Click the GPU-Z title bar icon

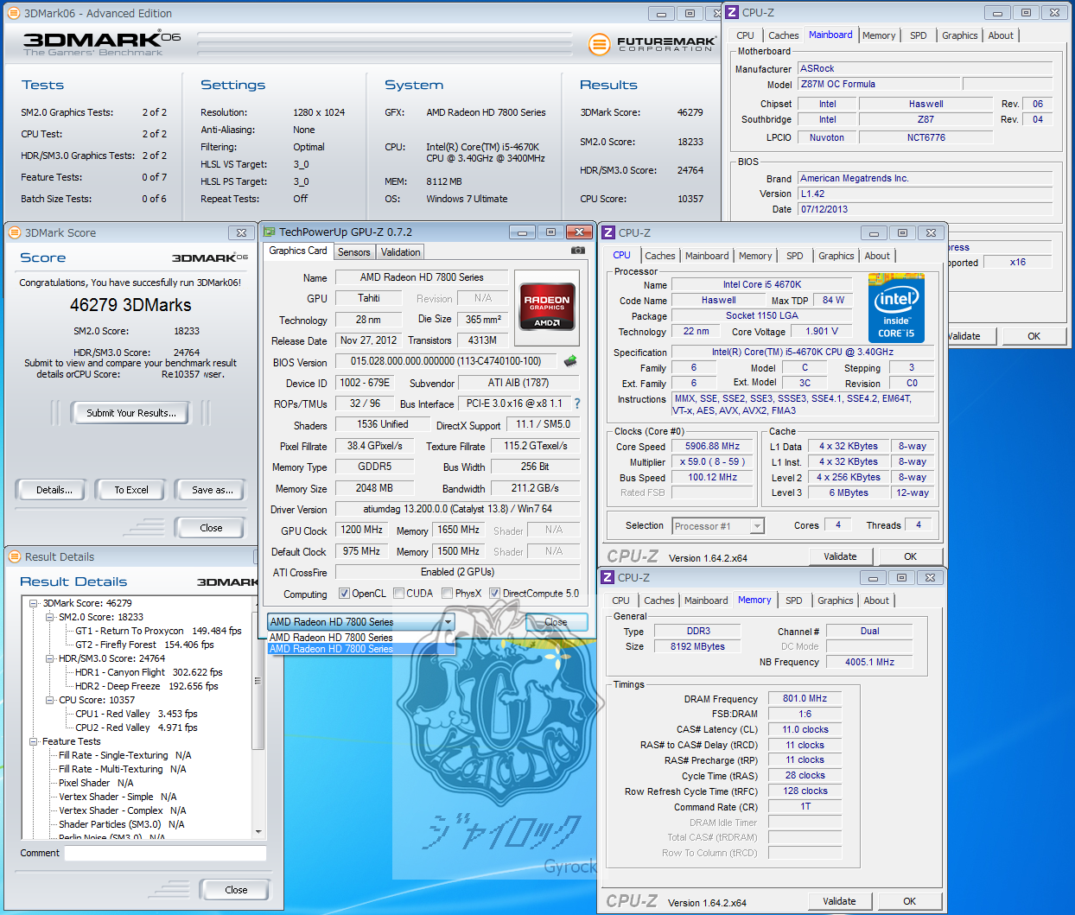tap(269, 232)
